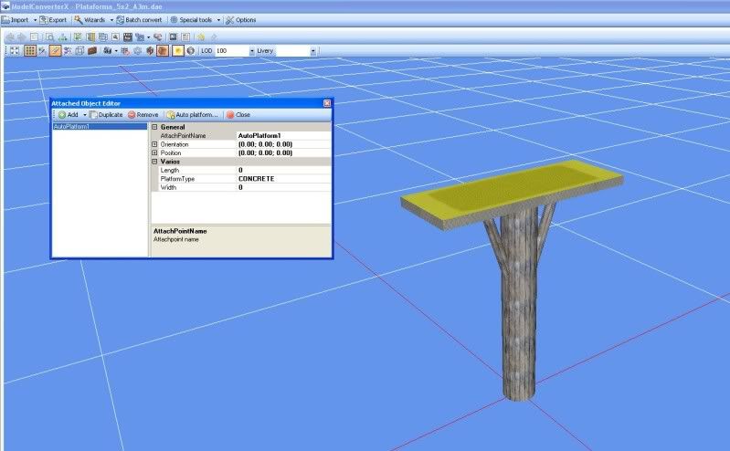Click the zoom extents icon in view toolbar

[x=14, y=51]
